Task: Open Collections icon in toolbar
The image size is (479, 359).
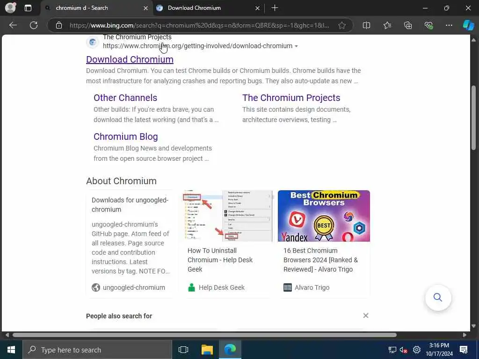Action: [x=408, y=25]
